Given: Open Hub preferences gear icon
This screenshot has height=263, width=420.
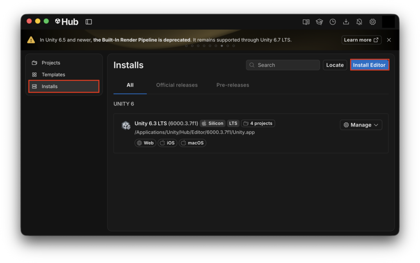Looking at the screenshot, I should (x=372, y=22).
